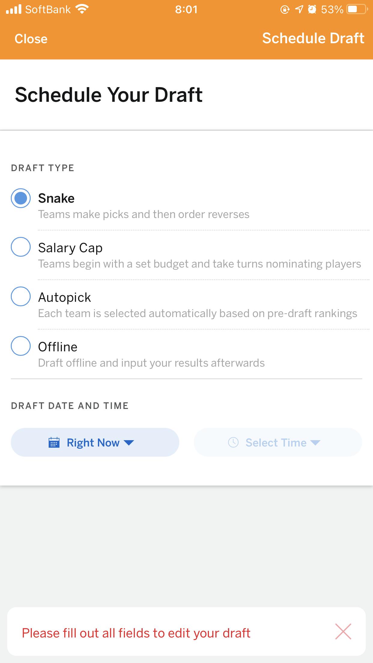Viewport: 373px width, 663px height.
Task: Tap Close in the header
Action: point(31,39)
